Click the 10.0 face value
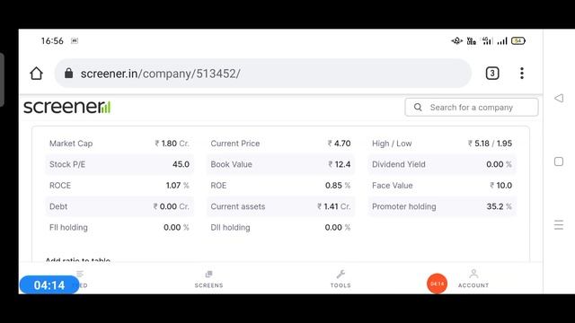 501,186
